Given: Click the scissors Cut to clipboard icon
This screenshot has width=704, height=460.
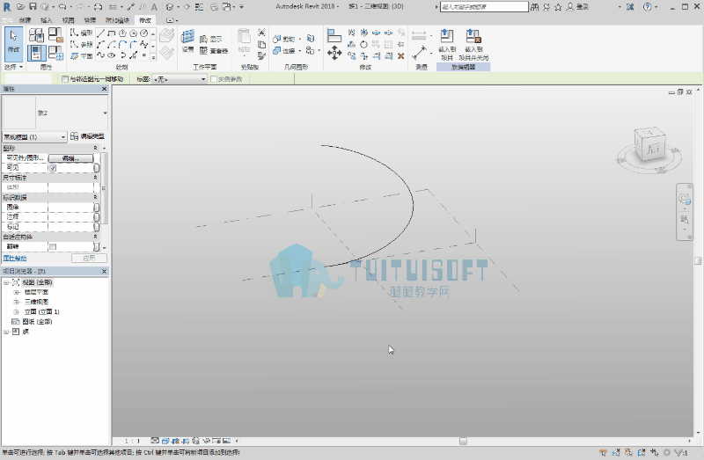Looking at the screenshot, I should coord(261,33).
